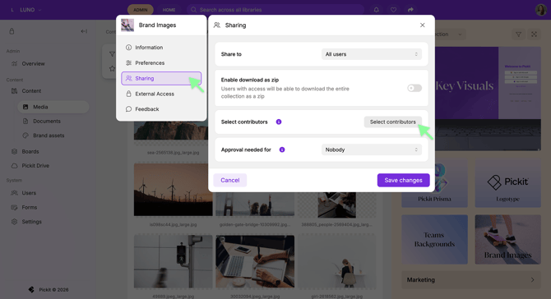
Task: Close the Sharing dialog
Action: [423, 25]
